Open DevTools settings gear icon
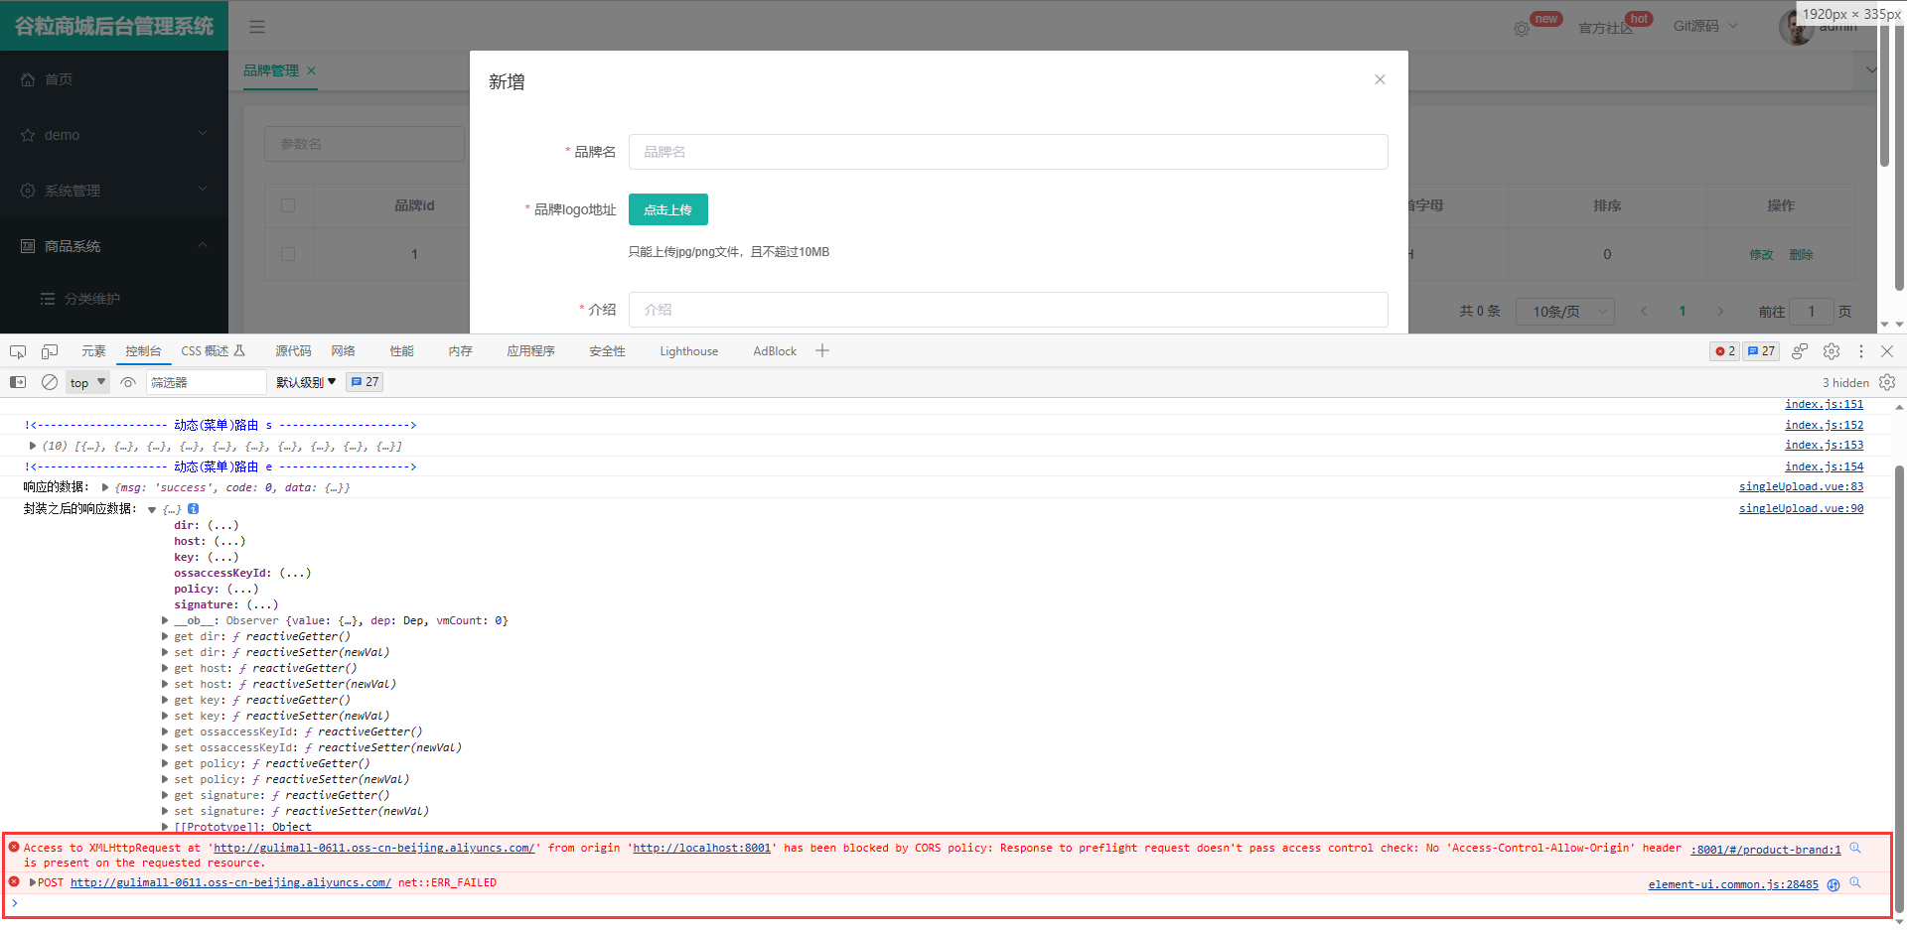The height and width of the screenshot is (930, 1907). click(x=1832, y=351)
